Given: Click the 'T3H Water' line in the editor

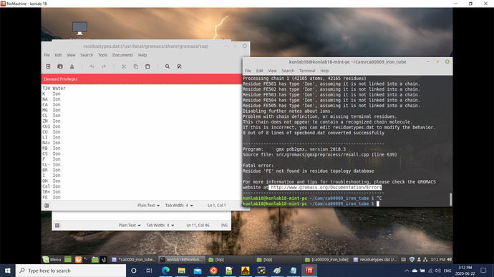Looking at the screenshot, I should (54, 89).
